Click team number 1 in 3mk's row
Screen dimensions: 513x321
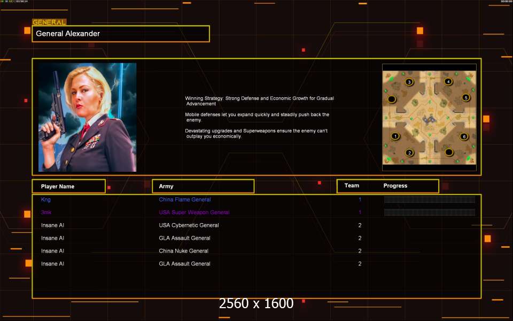point(360,212)
